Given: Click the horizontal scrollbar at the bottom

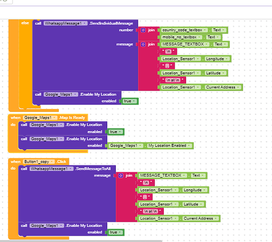Looking at the screenshot, I should click(x=81, y=241).
